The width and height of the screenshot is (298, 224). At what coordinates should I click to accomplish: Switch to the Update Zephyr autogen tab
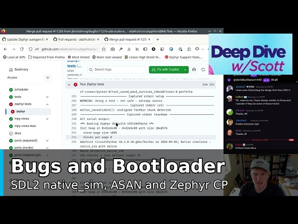tap(25, 39)
